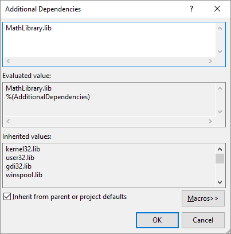Click up arrow of Inherited values scrollbar
The image size is (231, 234).
click(220, 149)
